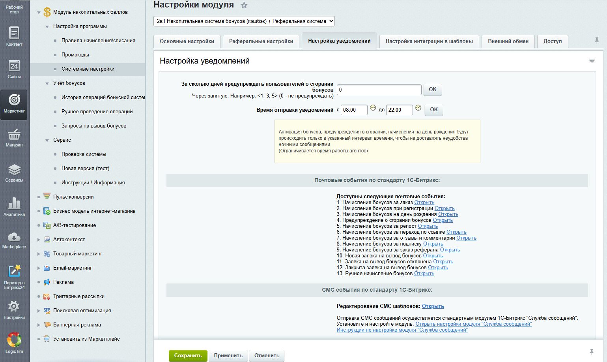The height and width of the screenshot is (362, 607).
Task: Open clock picker for end time 22:00
Action: (x=418, y=108)
